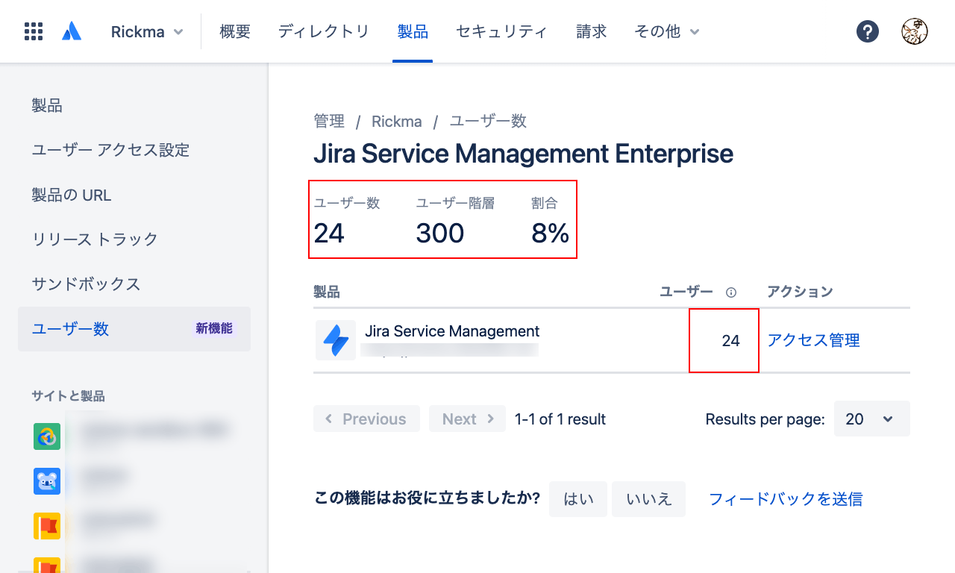Screen dimensions: 955x573
Task: Go to the セキュリティ tab
Action: coord(501,31)
